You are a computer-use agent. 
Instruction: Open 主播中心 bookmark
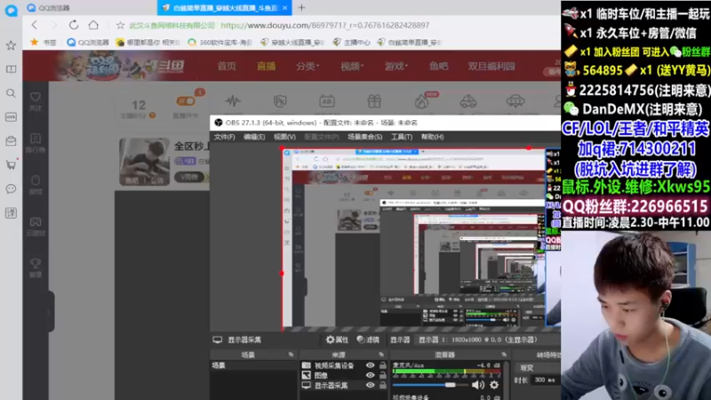[351, 42]
